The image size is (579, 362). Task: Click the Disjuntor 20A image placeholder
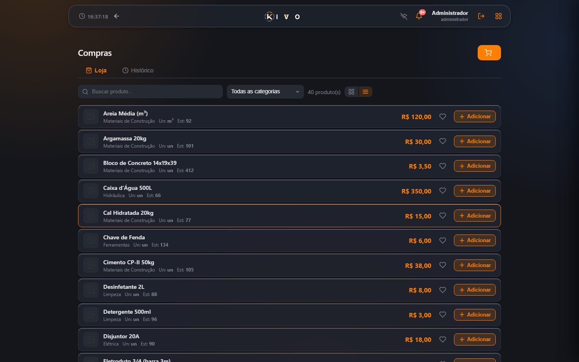[91, 339]
